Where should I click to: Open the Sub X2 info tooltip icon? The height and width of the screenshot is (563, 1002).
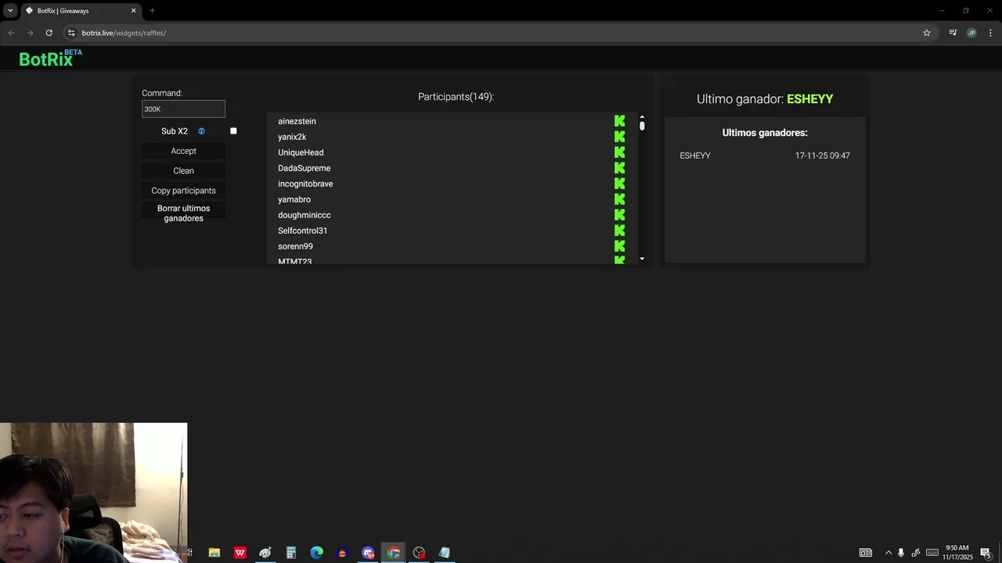tap(201, 131)
